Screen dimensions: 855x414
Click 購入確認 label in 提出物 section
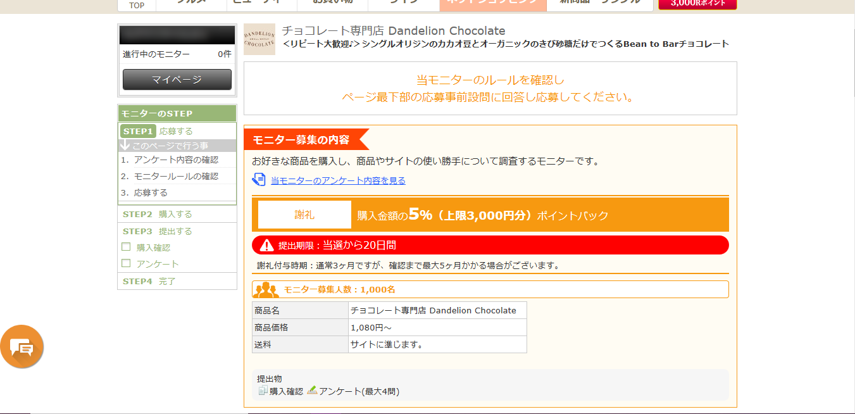pos(286,391)
